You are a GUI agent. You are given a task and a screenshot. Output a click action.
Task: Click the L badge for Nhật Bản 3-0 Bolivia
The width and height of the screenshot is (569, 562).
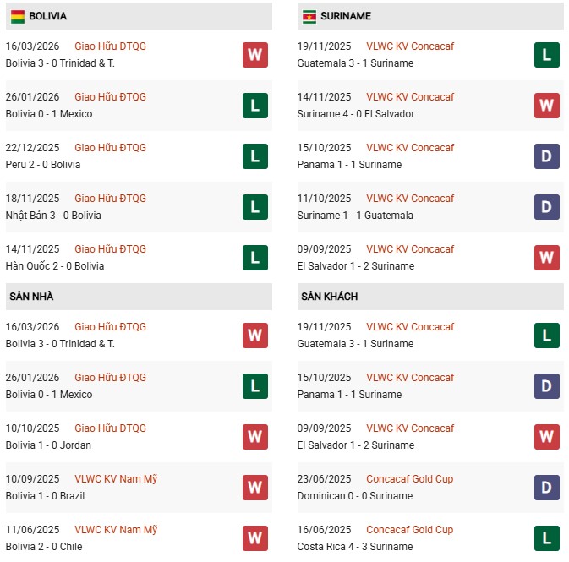(x=255, y=207)
